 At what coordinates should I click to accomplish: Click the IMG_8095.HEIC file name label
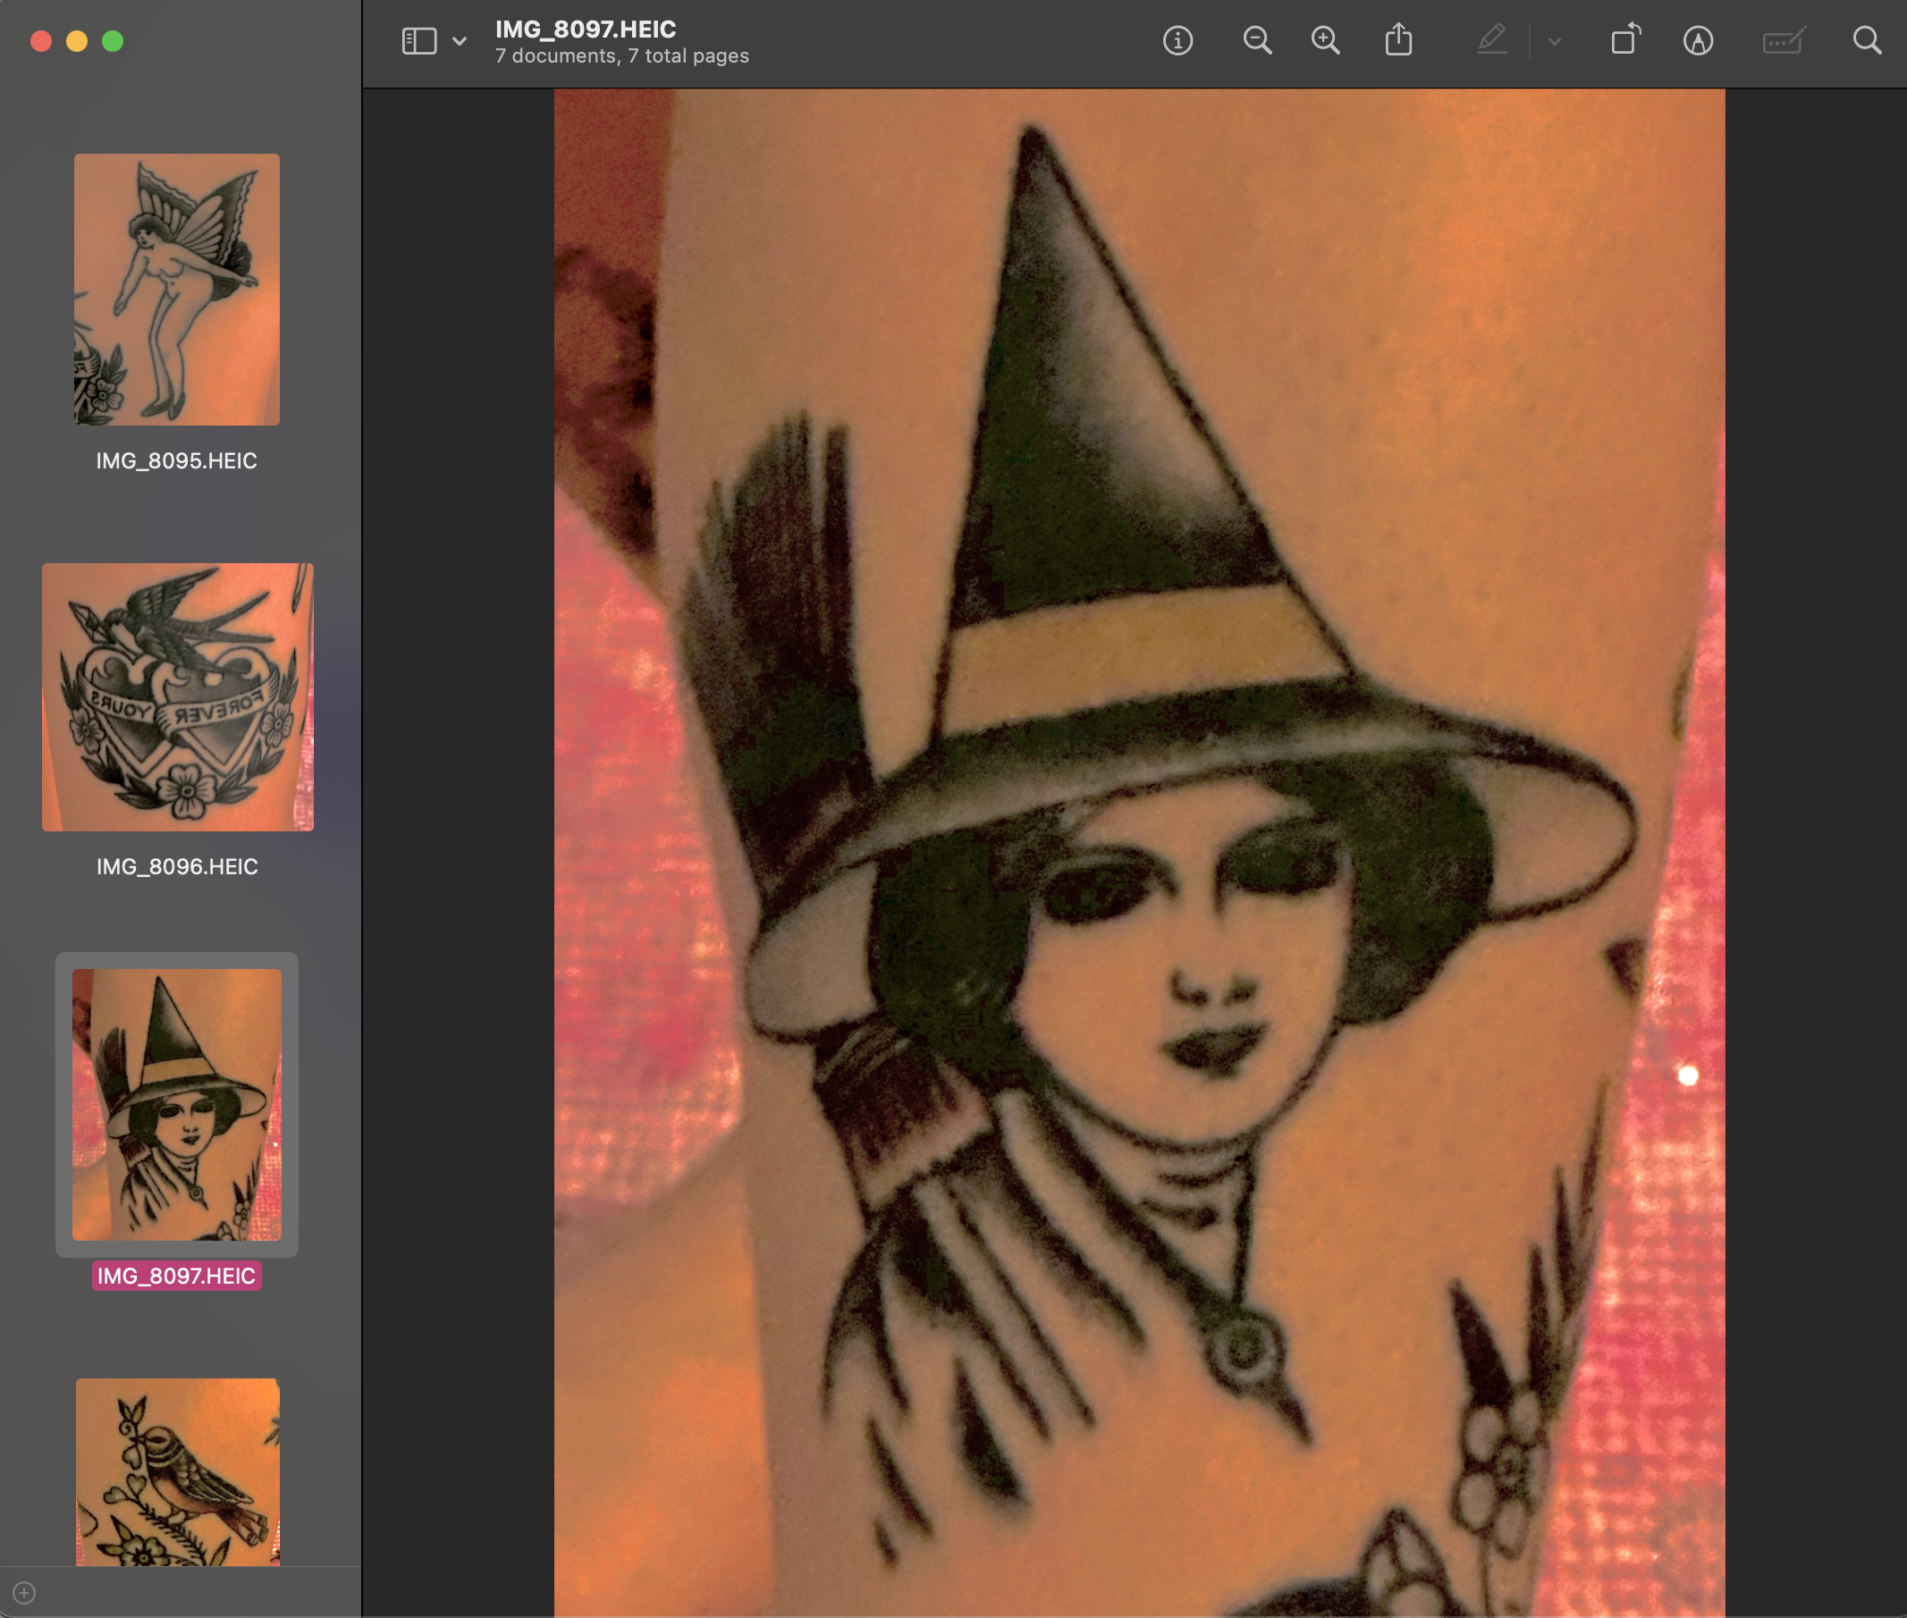point(177,460)
